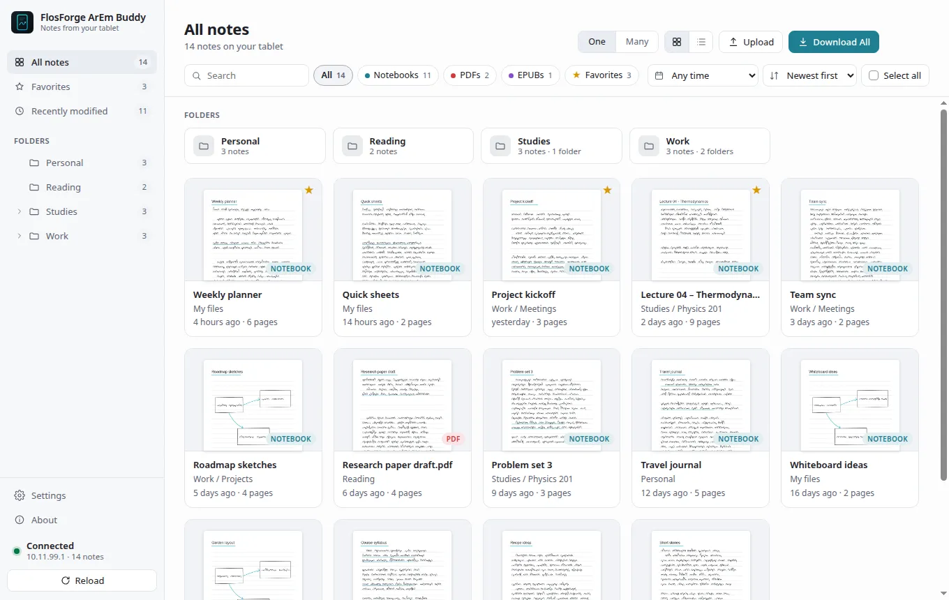Image resolution: width=949 pixels, height=600 pixels.
Task: Click the Work folder card icon
Action: 649,146
